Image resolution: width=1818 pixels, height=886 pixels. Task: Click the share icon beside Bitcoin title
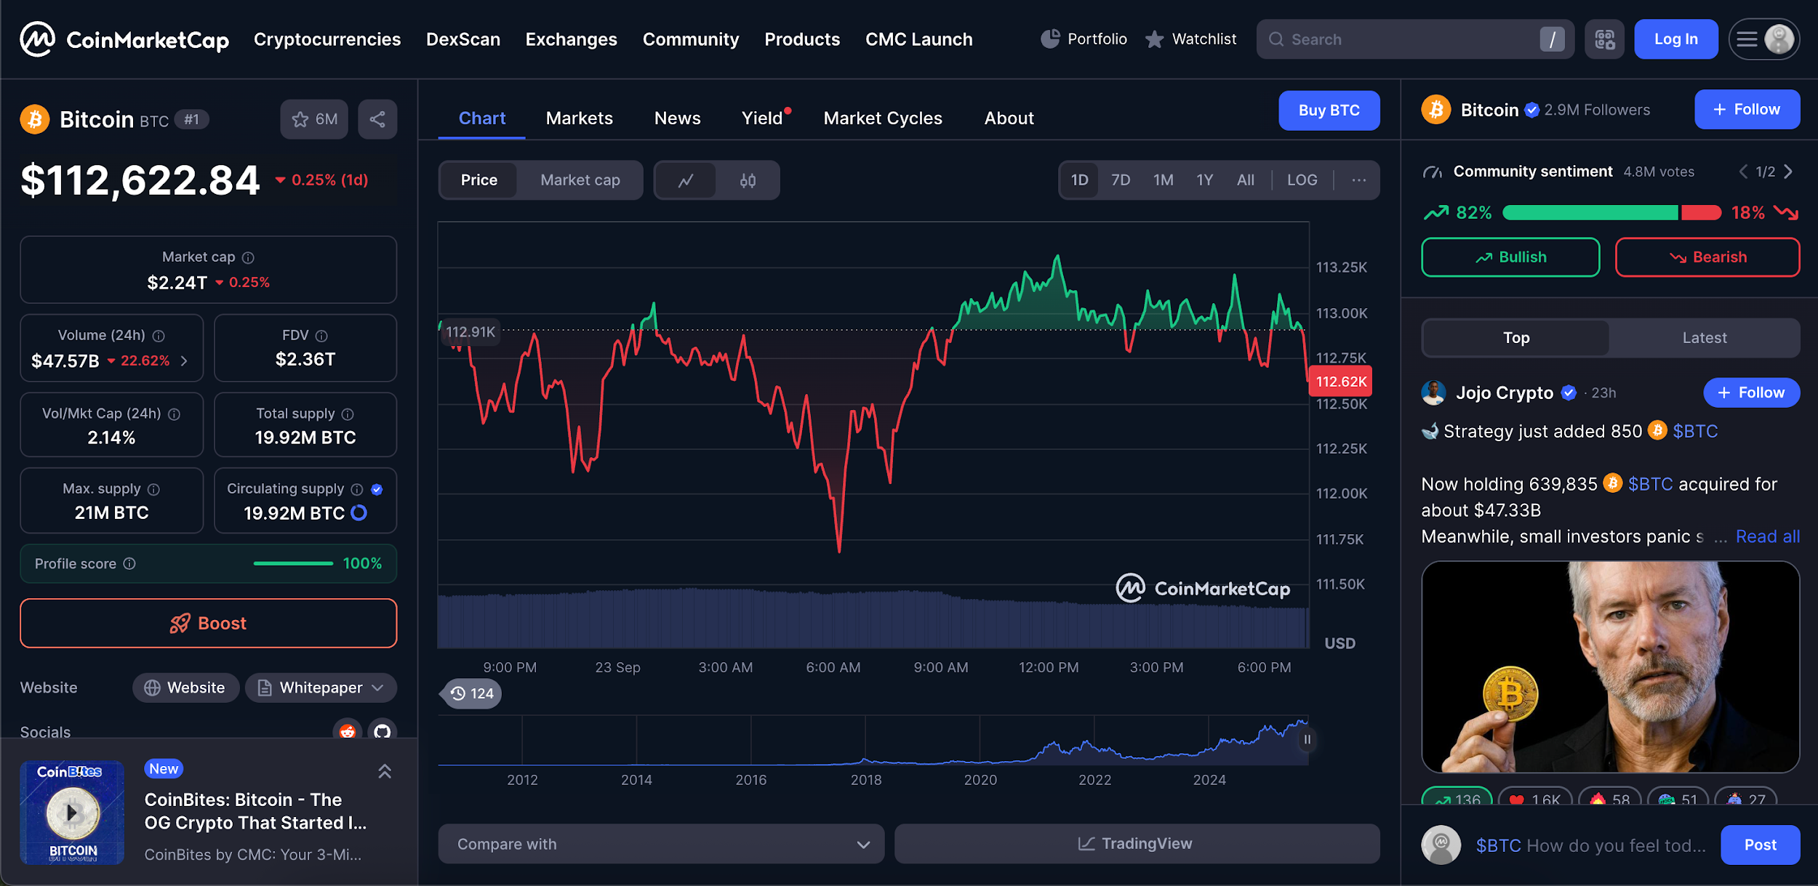377,119
